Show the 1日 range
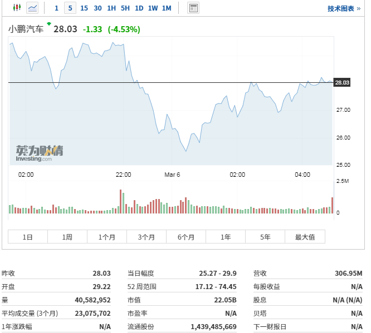This screenshot has width=371, height=333. coord(28,237)
